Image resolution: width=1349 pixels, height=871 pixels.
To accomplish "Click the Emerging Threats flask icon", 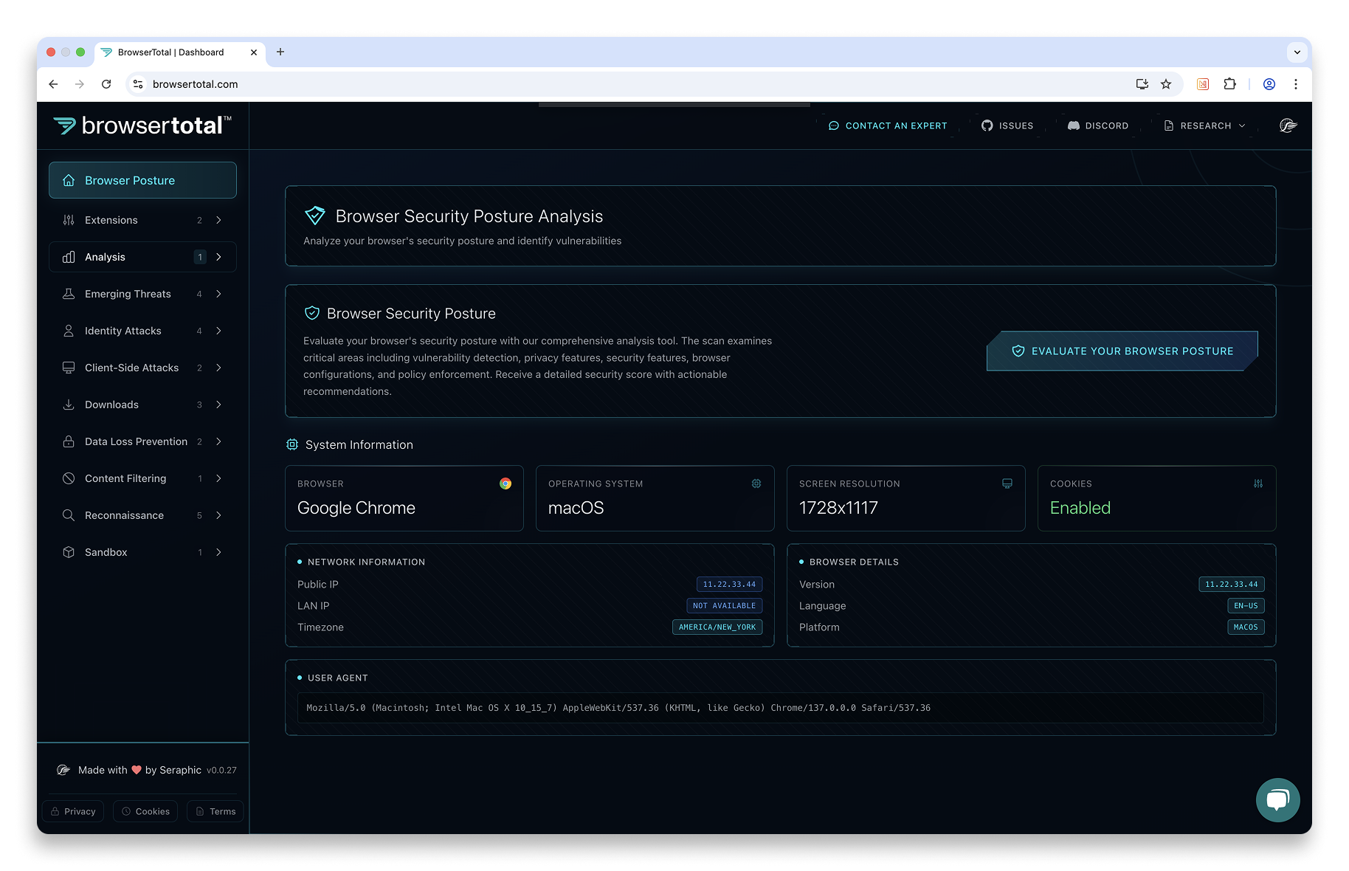I will (x=69, y=294).
